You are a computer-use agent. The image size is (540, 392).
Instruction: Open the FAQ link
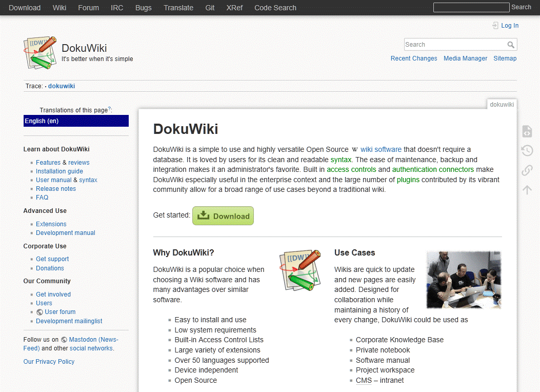click(42, 198)
